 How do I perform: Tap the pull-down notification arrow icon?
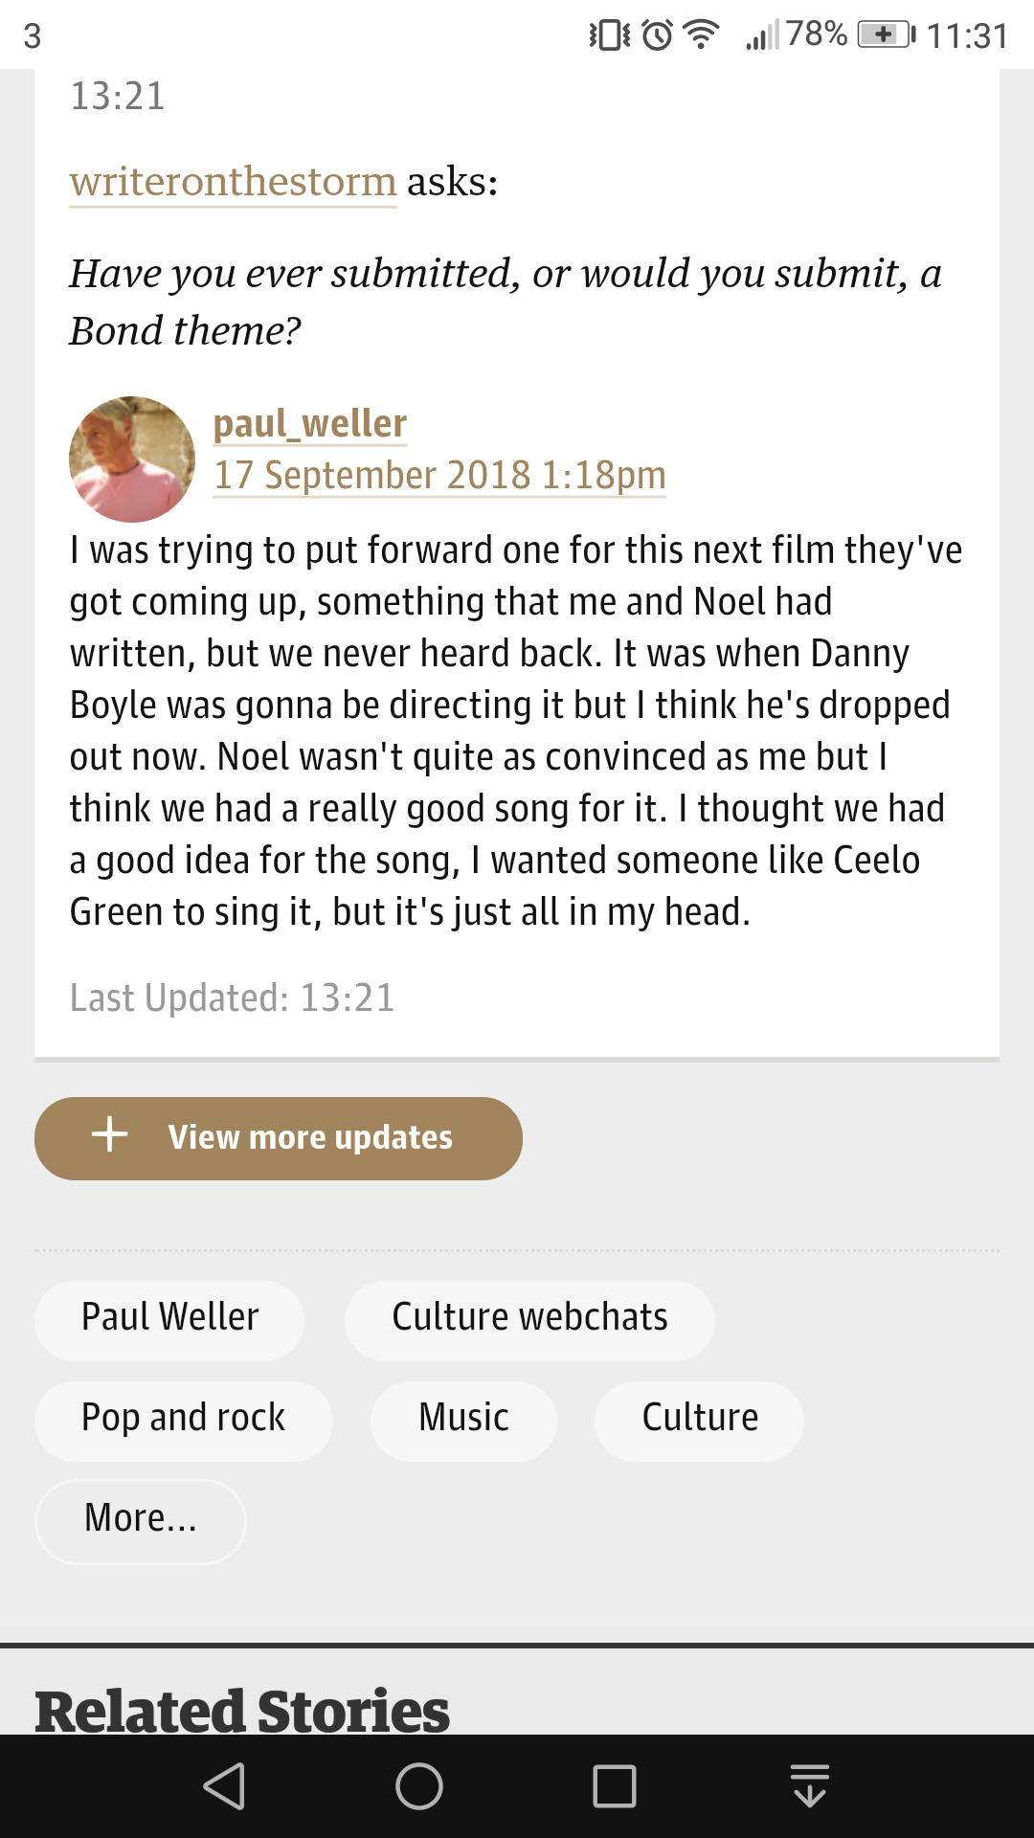coord(810,1786)
